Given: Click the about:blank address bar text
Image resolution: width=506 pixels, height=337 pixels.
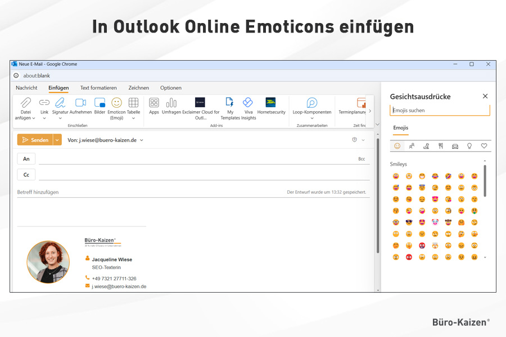Looking at the screenshot, I should coord(37,76).
